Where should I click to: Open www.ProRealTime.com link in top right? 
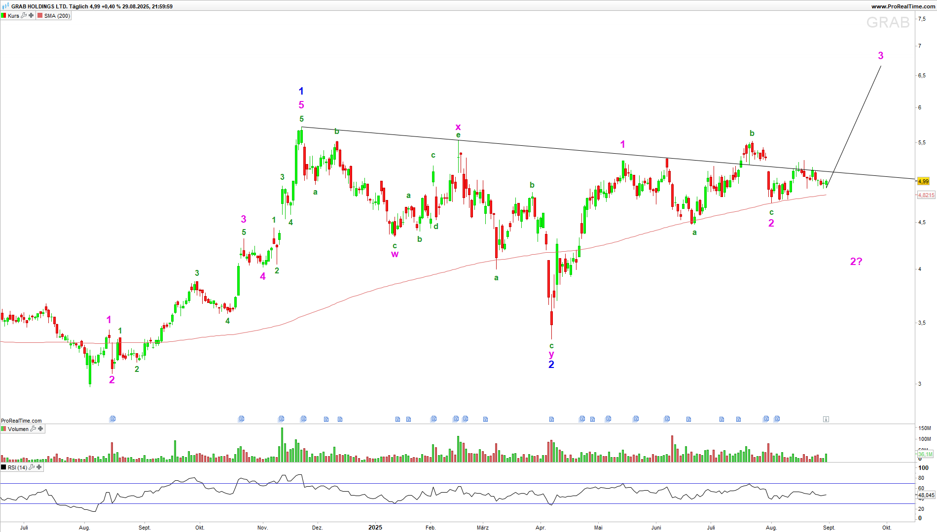[x=902, y=6]
